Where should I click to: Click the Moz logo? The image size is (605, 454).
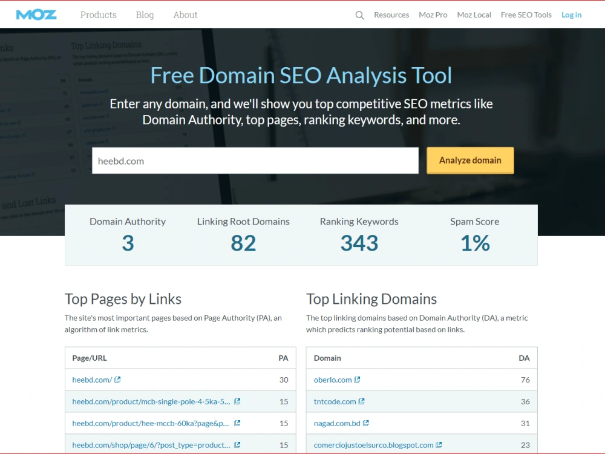(36, 15)
